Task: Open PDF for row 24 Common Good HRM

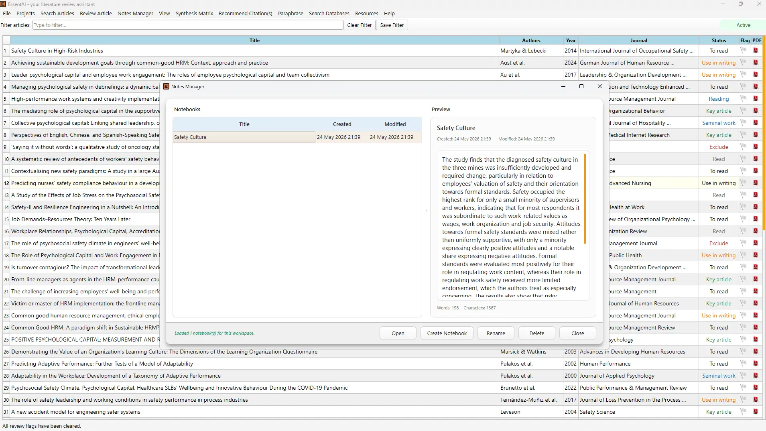Action: point(756,327)
